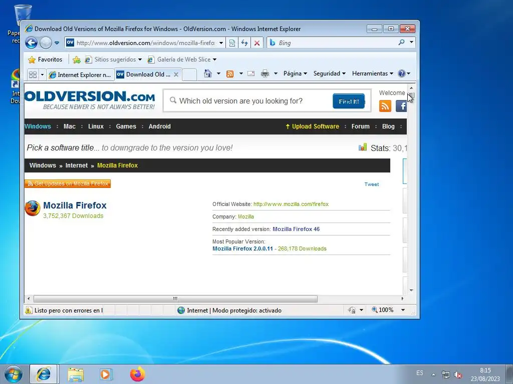Open the recent pages dropdown beside Forward

click(57, 43)
